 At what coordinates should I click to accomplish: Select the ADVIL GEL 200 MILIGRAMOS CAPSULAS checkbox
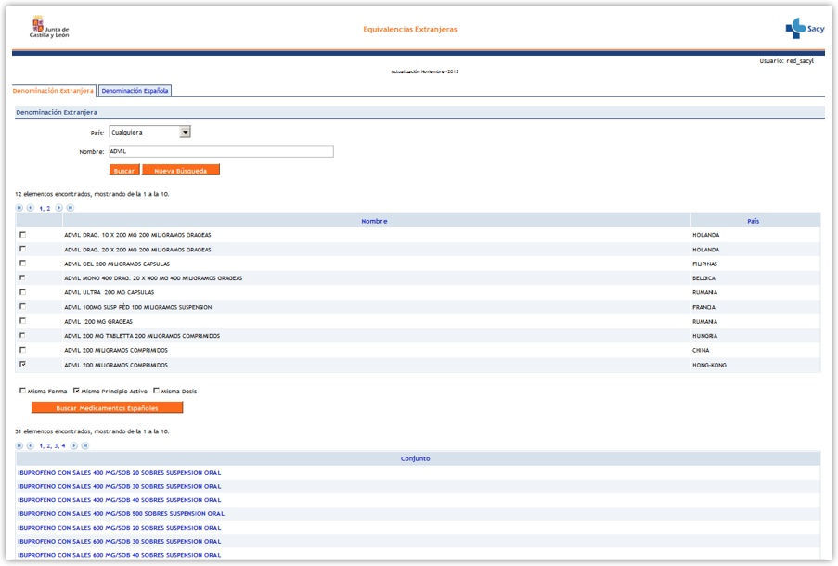(x=22, y=264)
